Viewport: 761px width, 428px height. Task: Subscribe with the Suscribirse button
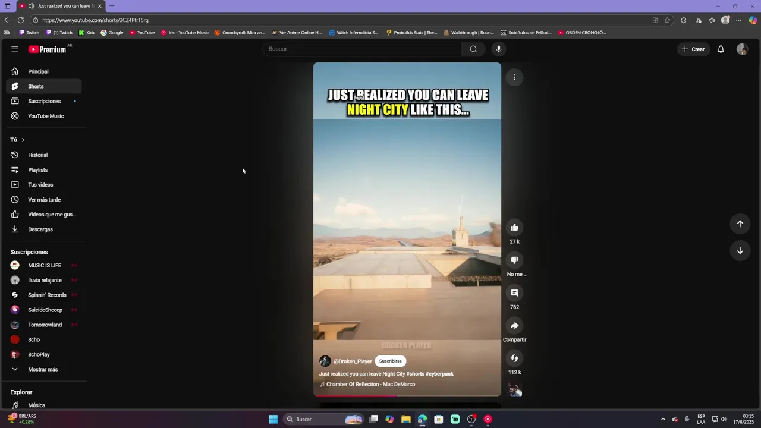(x=391, y=361)
